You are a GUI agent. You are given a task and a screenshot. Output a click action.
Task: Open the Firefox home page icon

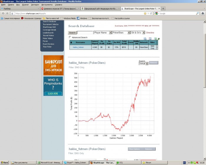203,14
